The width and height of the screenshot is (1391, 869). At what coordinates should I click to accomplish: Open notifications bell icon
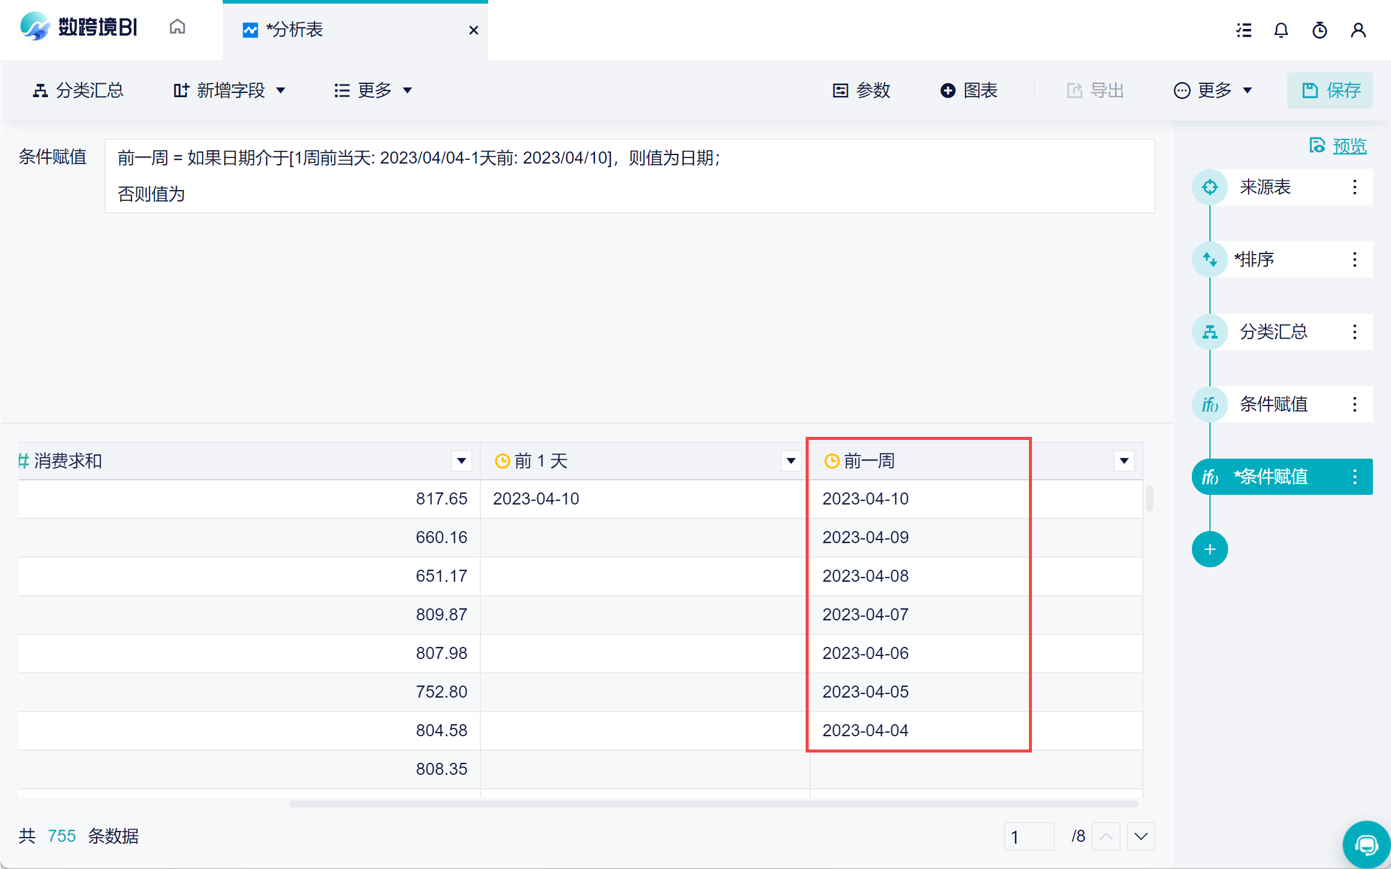(1281, 30)
